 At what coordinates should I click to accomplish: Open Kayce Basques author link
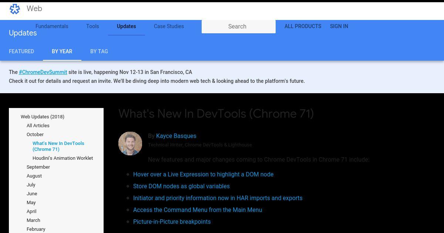176,136
